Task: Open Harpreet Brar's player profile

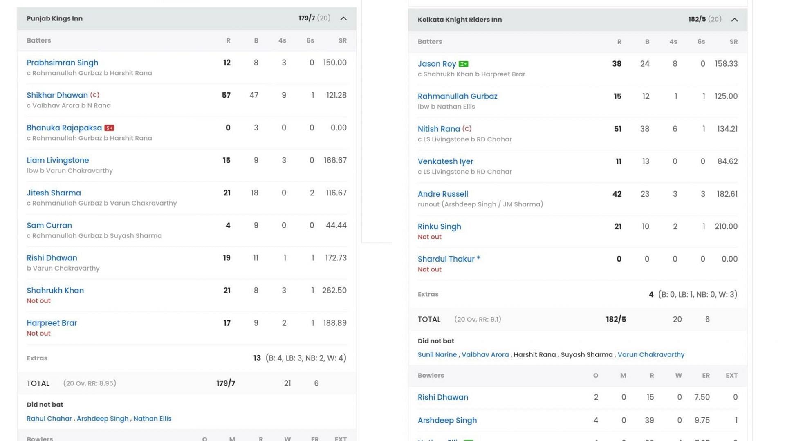Action: [52, 323]
